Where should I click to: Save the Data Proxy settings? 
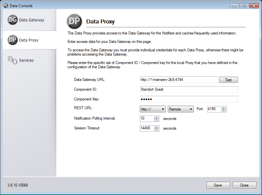click(218, 185)
